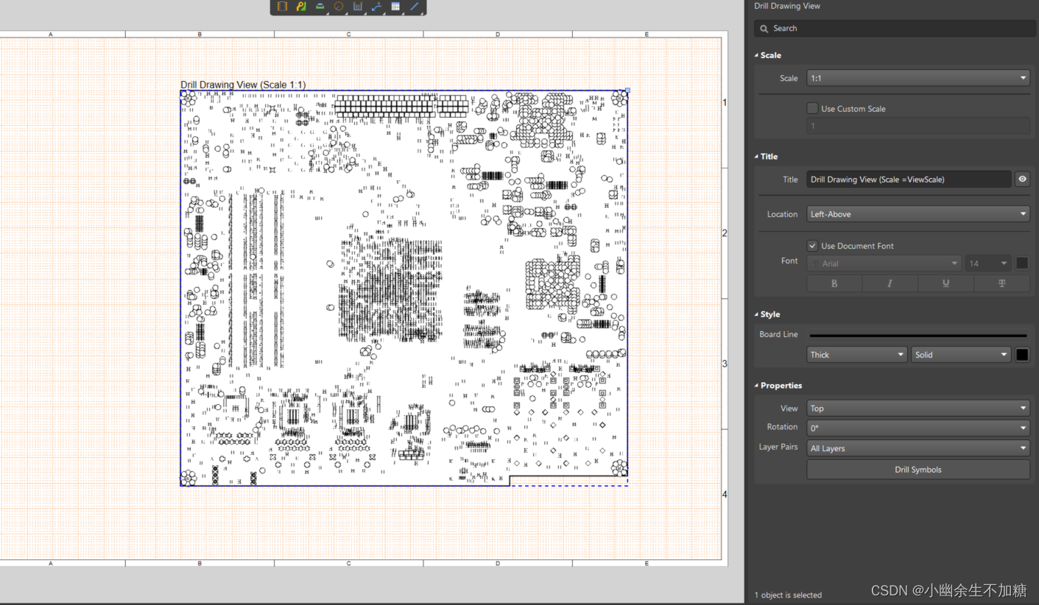Viewport: 1039px width, 605px height.
Task: Open the Location Left-Above dropdown
Action: click(x=918, y=214)
